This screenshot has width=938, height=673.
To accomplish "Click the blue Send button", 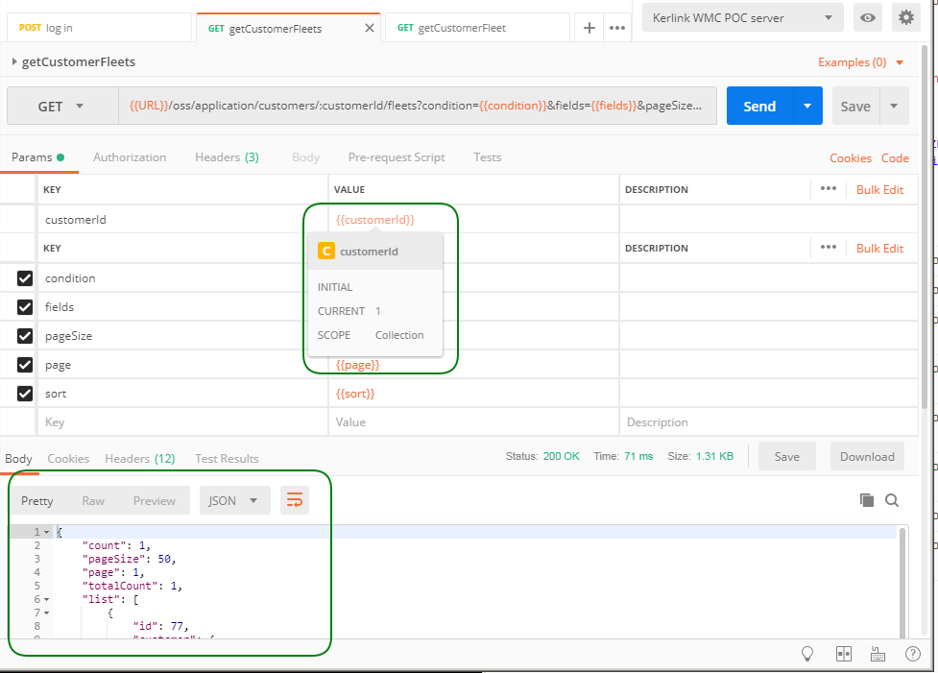I will [759, 107].
